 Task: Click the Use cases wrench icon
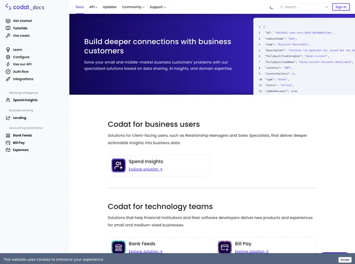click(x=8, y=36)
